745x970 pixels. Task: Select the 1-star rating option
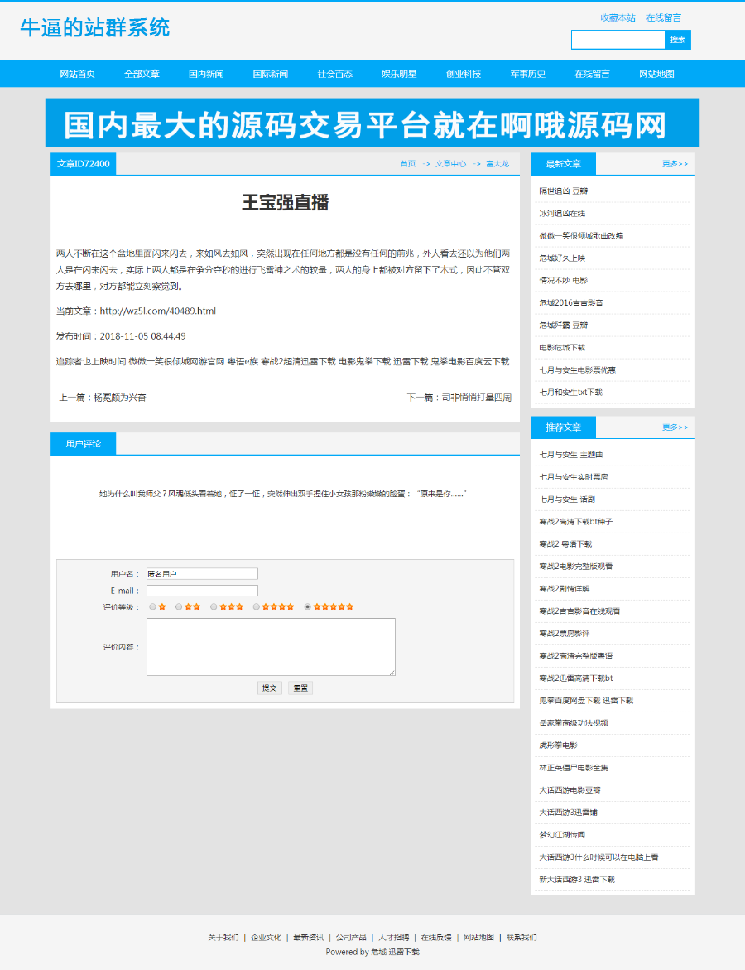click(151, 607)
